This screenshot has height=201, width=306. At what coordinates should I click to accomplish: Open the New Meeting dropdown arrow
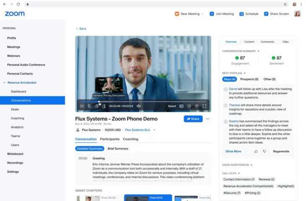[x=202, y=14]
